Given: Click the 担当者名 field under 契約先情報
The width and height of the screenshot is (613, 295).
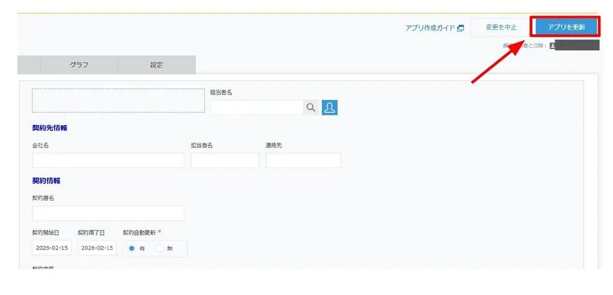Looking at the screenshot, I should (x=225, y=161).
